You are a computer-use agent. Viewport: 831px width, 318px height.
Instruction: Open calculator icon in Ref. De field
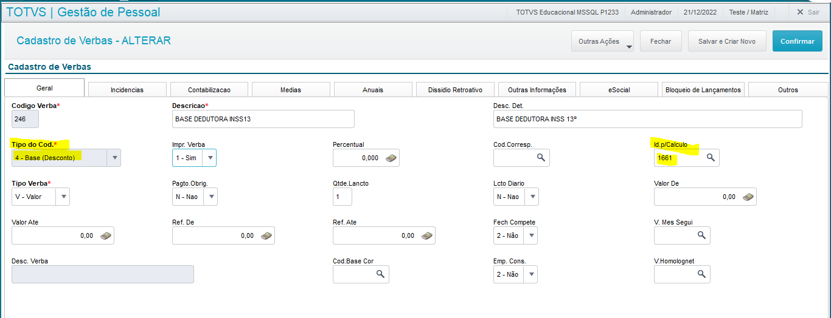click(x=266, y=235)
